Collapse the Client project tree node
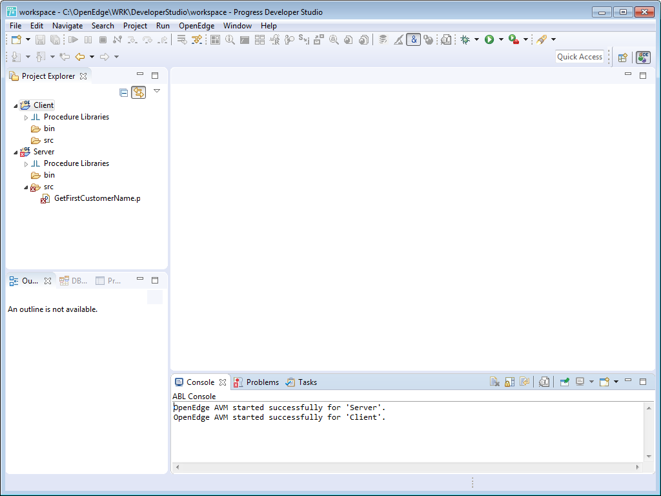Viewport: 661px width, 496px height. 15,106
